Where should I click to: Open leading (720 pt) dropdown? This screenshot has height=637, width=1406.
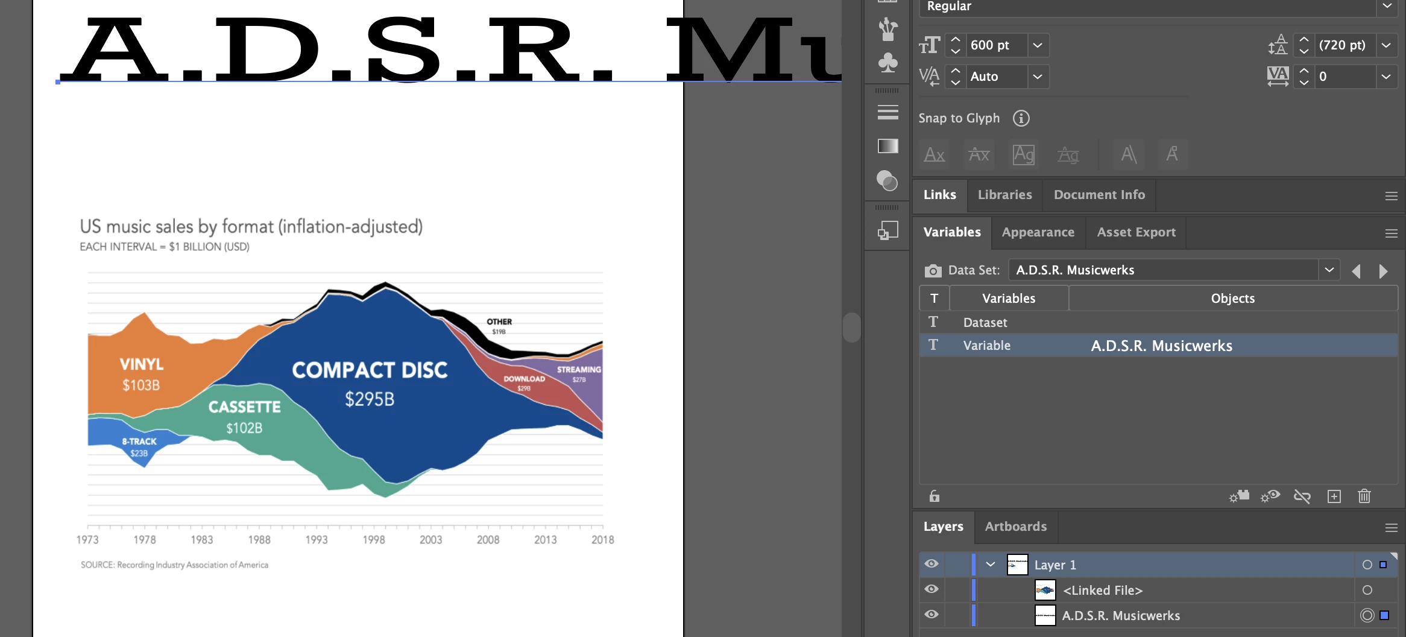coord(1386,45)
